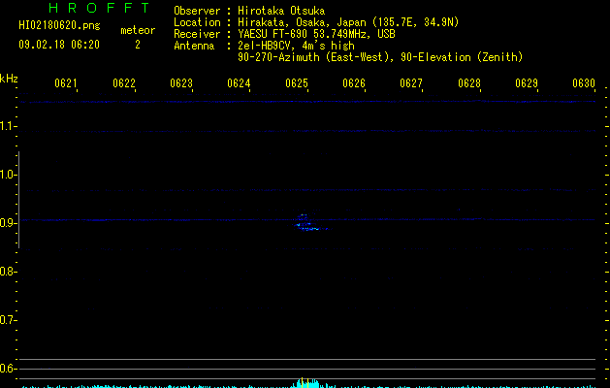Click time marker 0623
610x388 pixels.
181,83
